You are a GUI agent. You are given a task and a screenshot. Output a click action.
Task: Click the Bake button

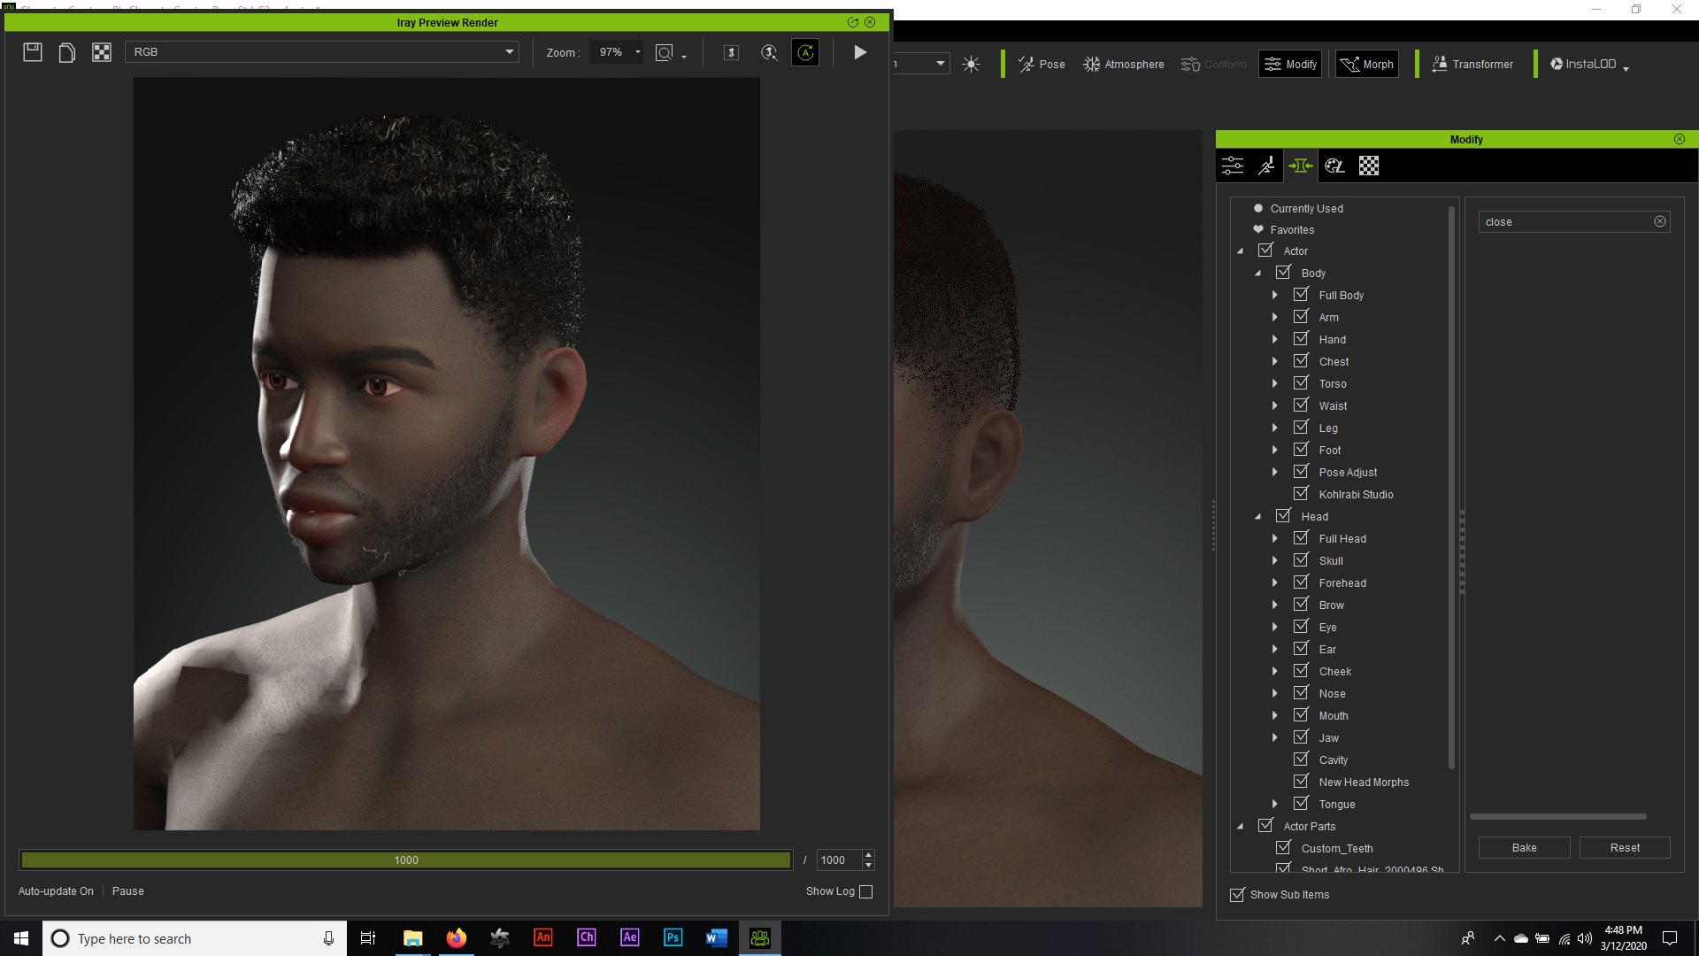pyautogui.click(x=1524, y=847)
